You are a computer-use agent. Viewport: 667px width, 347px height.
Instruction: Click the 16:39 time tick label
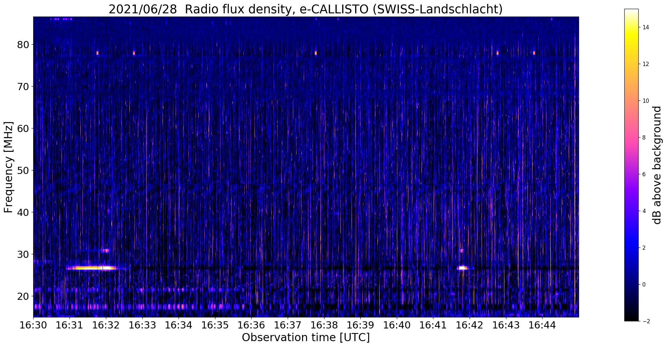point(360,325)
